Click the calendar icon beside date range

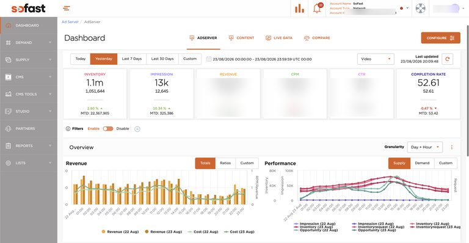tap(208, 59)
